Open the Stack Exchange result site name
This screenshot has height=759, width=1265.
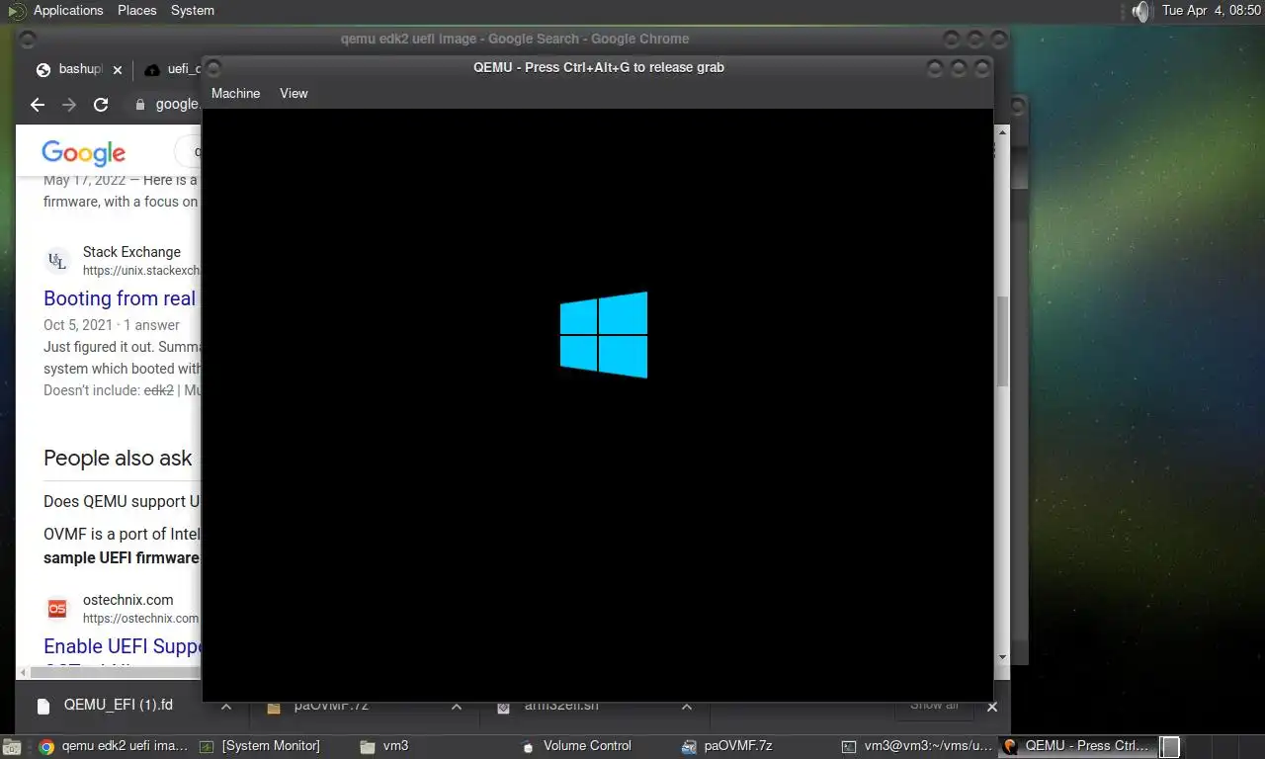click(x=131, y=252)
